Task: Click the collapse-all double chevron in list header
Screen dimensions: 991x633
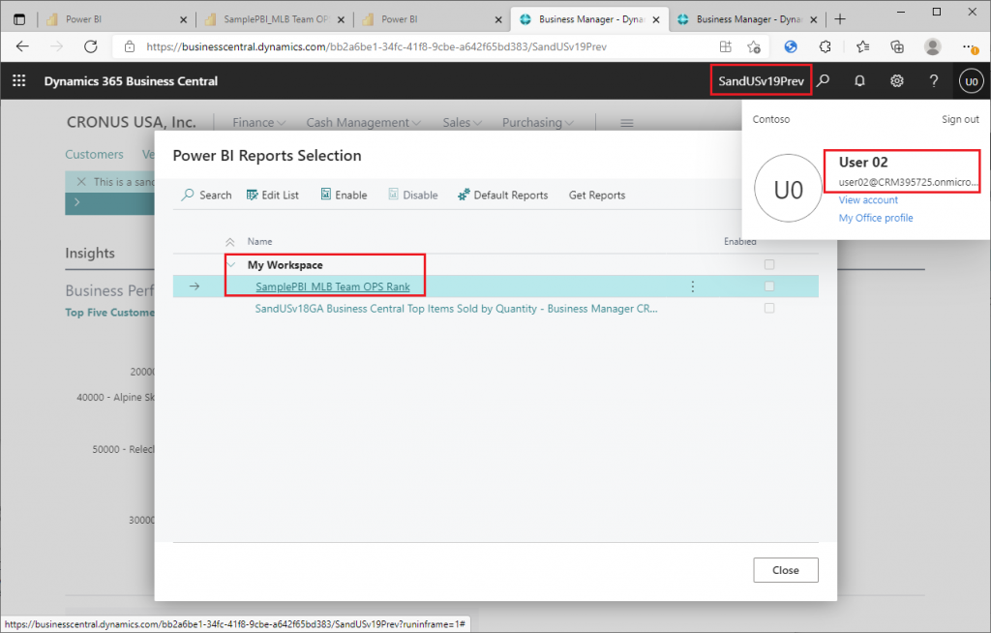Action: pyautogui.click(x=230, y=242)
